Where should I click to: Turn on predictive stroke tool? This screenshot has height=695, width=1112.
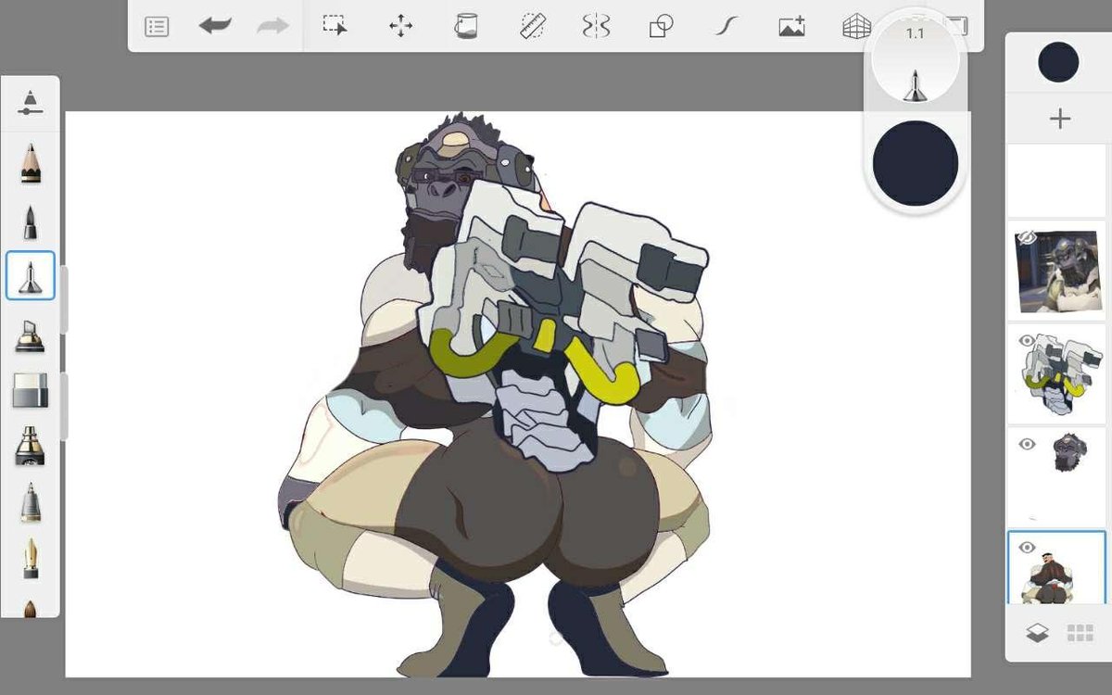(x=726, y=26)
